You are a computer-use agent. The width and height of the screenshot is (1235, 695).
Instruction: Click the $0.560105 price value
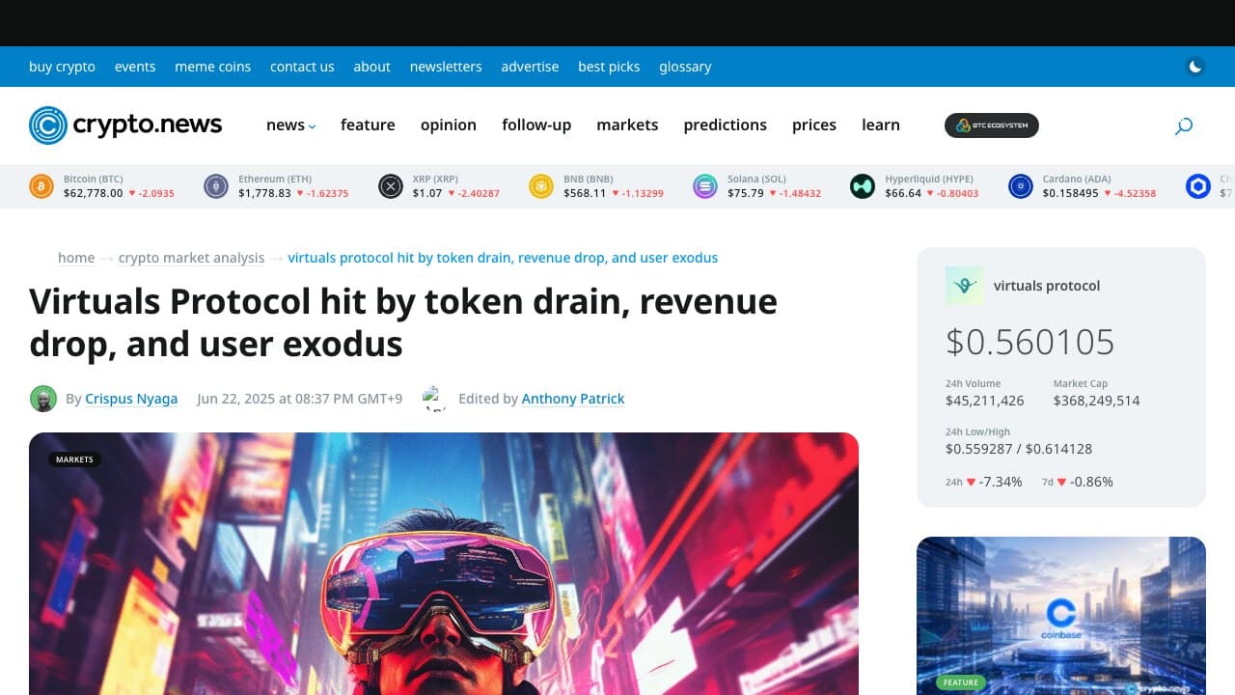click(1030, 342)
